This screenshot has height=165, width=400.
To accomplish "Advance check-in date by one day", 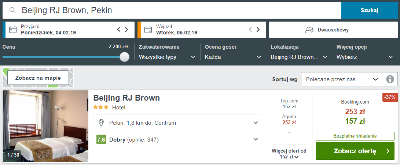I will coord(126,30).
